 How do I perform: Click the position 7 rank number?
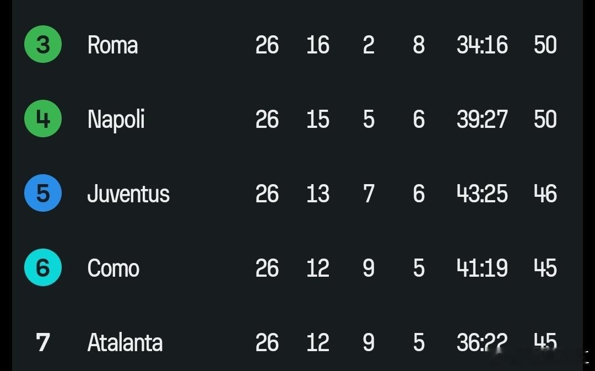pyautogui.click(x=43, y=342)
